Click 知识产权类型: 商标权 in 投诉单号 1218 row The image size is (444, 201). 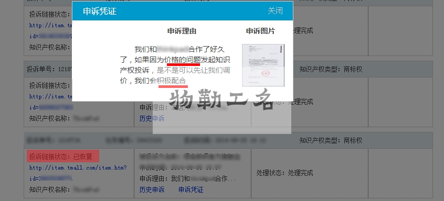tap(331, 69)
